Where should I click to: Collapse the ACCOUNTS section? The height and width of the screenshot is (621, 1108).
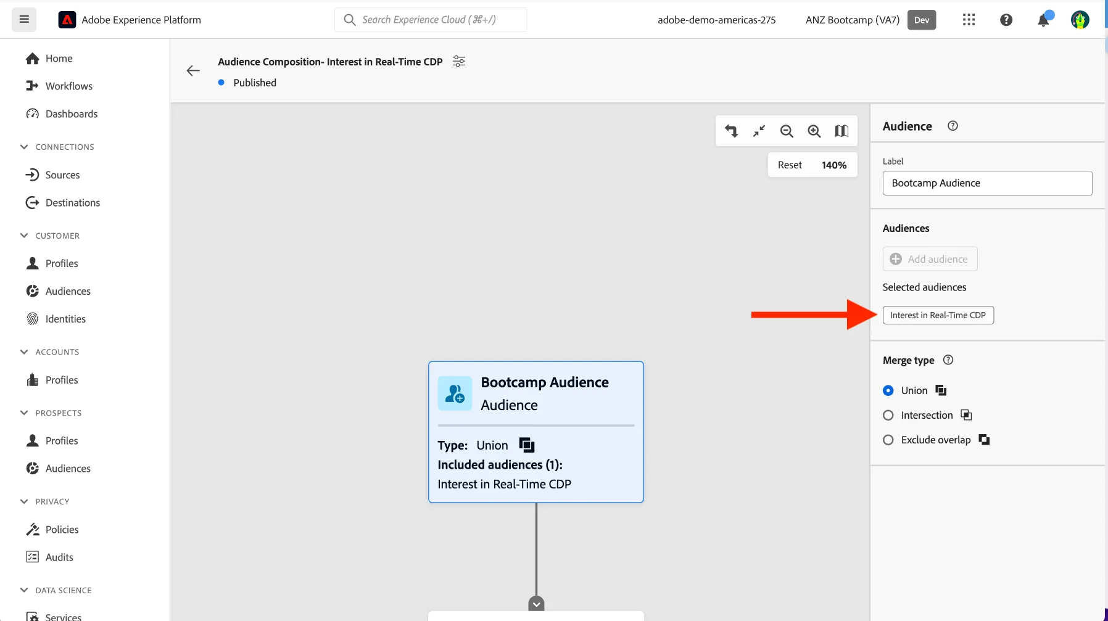pyautogui.click(x=24, y=352)
